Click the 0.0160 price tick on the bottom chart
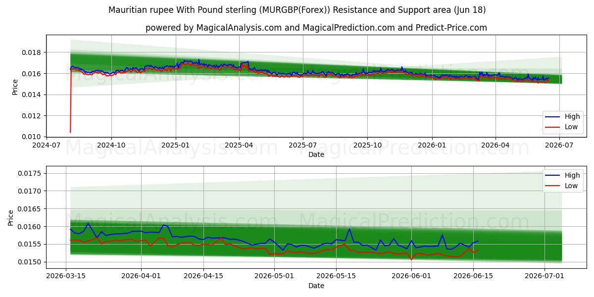594x297 pixels. click(x=31, y=227)
